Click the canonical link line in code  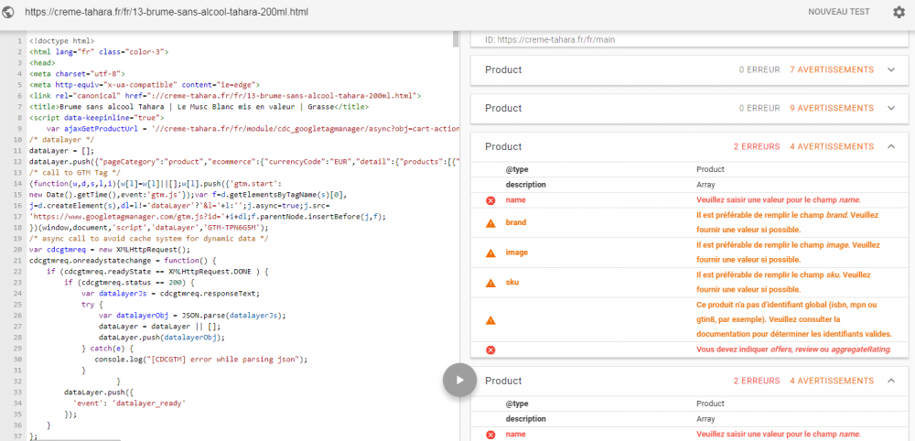pyautogui.click(x=225, y=96)
